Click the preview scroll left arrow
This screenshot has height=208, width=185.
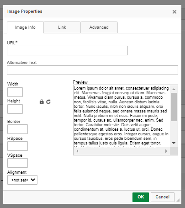77,151
